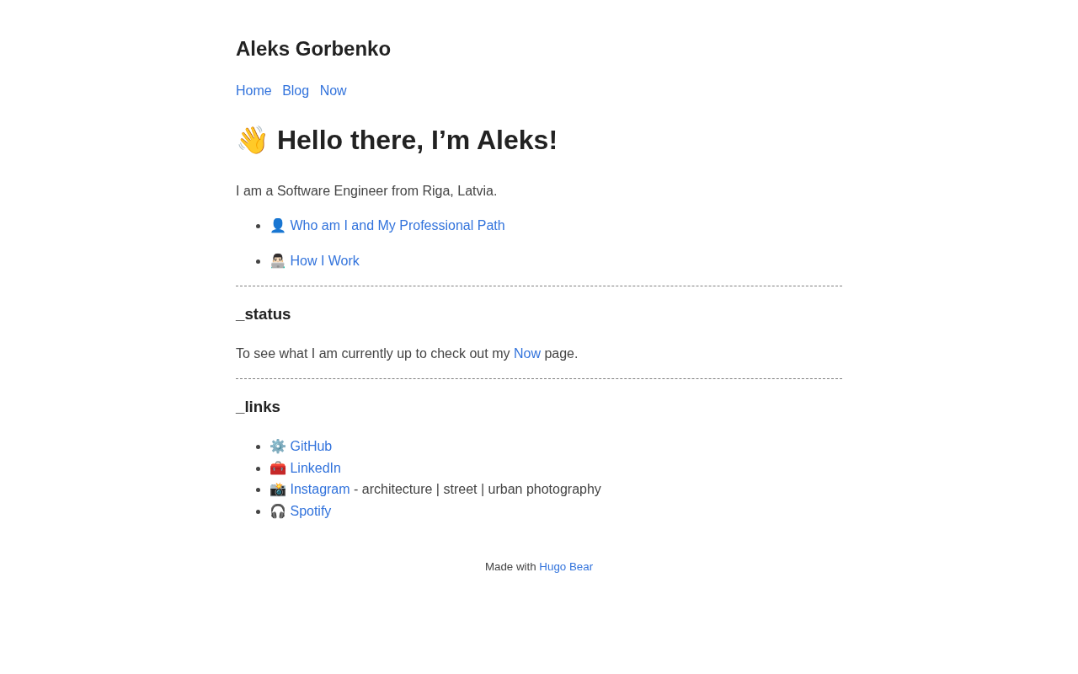Viewport: 1078px width, 674px height.
Task: Open the LinkedIn profile link
Action: [x=315, y=468]
